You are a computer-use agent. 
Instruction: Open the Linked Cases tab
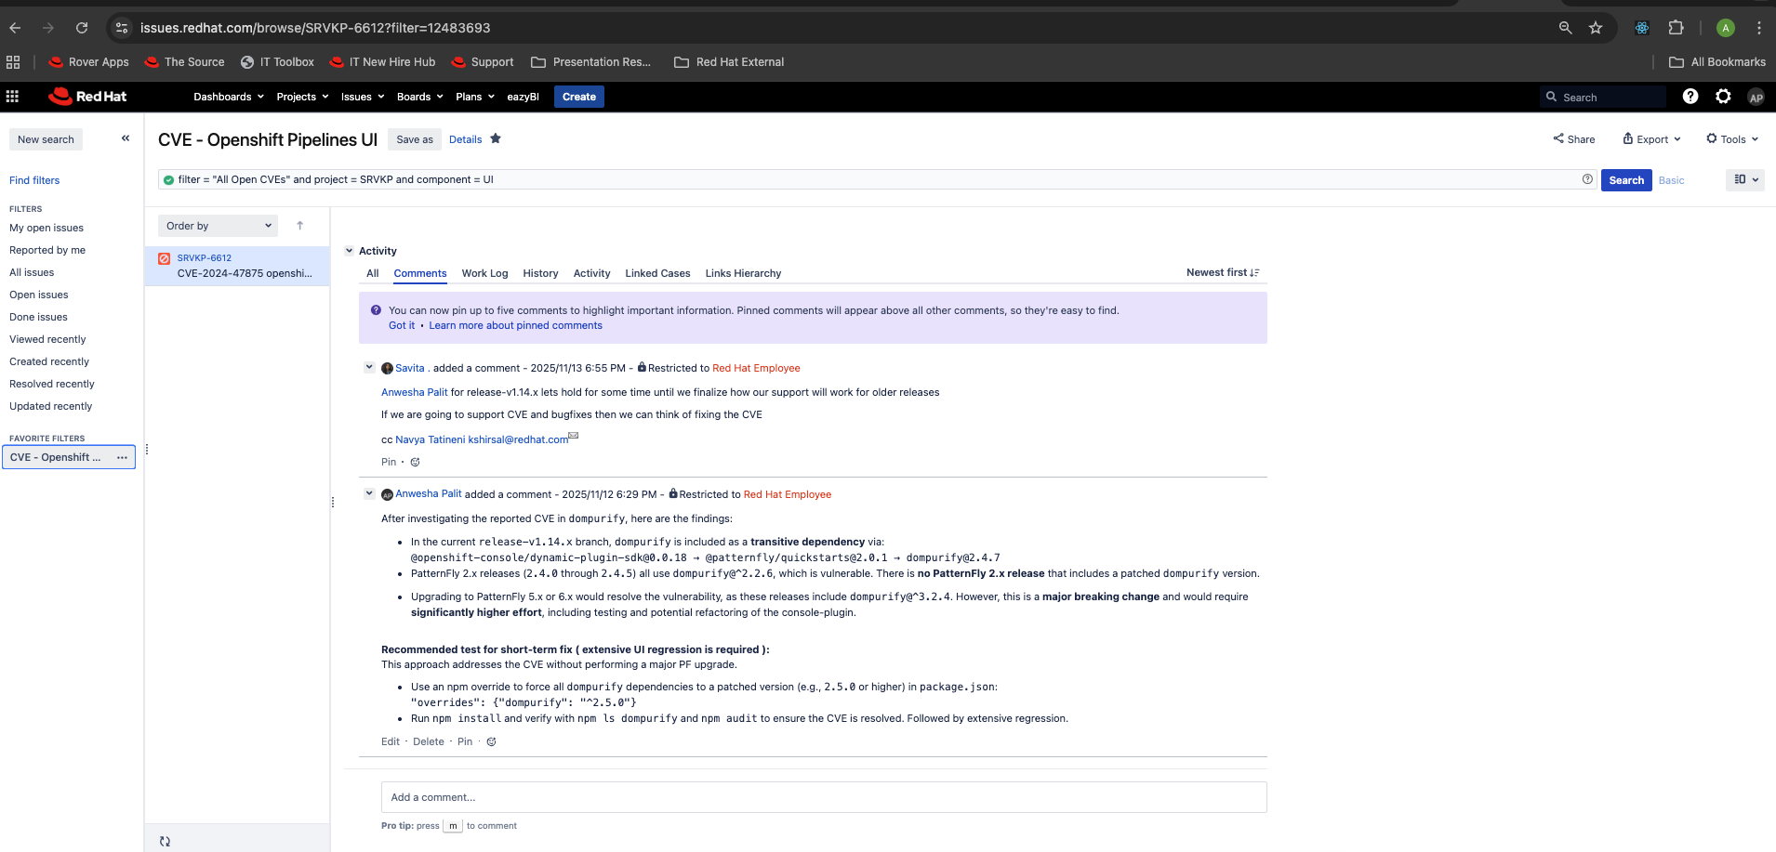(x=657, y=273)
